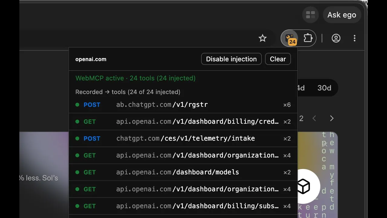The height and width of the screenshot is (218, 387).
Task: Click the Ask ego button
Action: click(342, 15)
